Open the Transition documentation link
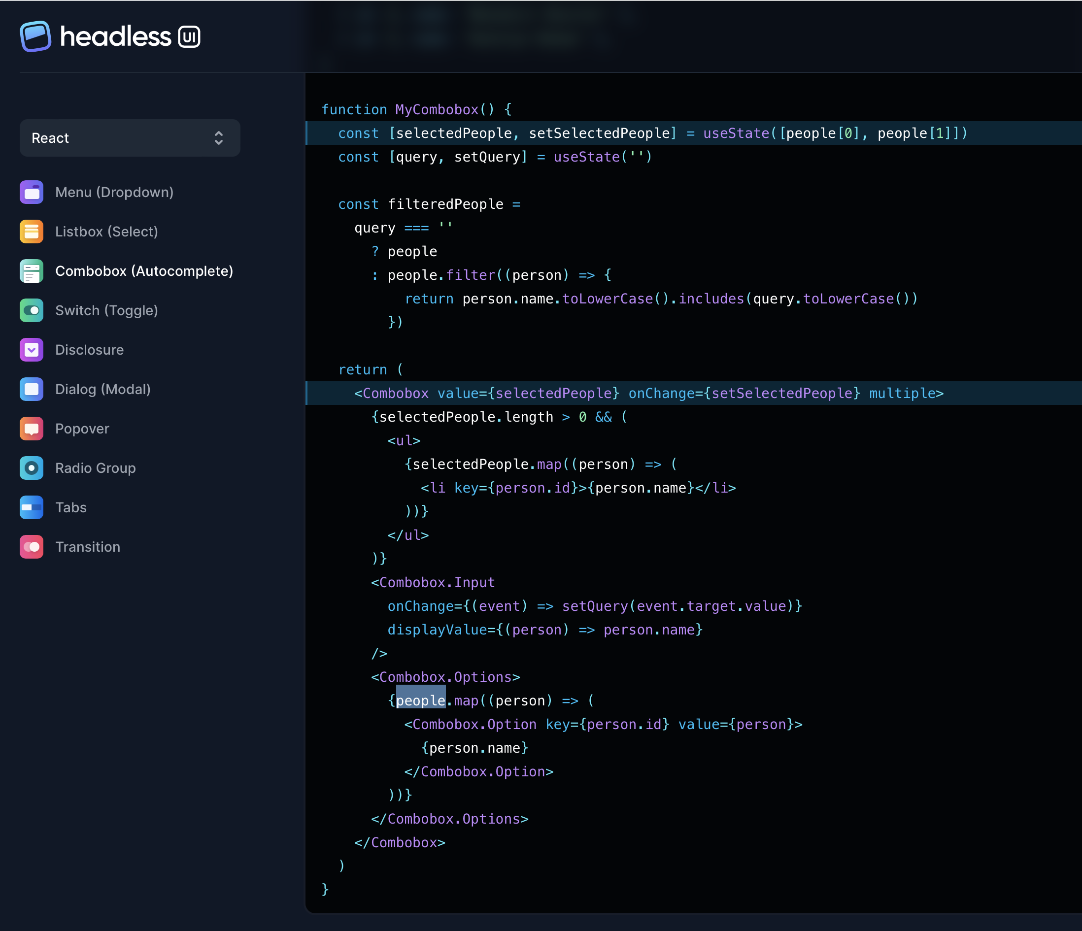 (87, 547)
